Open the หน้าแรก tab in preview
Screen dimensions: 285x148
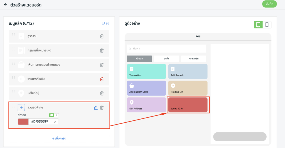click(x=139, y=59)
